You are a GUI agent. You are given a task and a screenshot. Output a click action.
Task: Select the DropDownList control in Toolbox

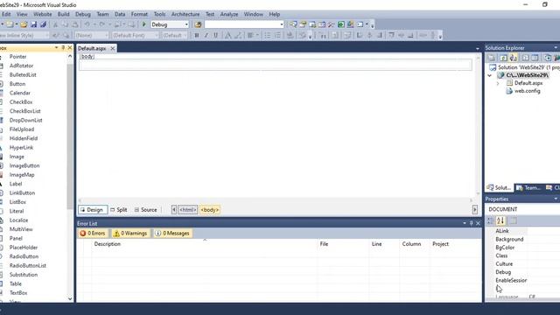(25, 121)
